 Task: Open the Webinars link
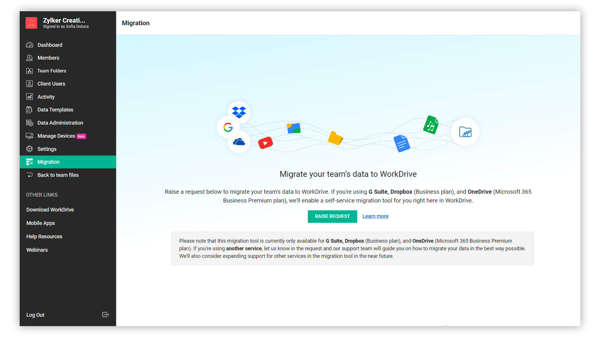[x=37, y=250]
